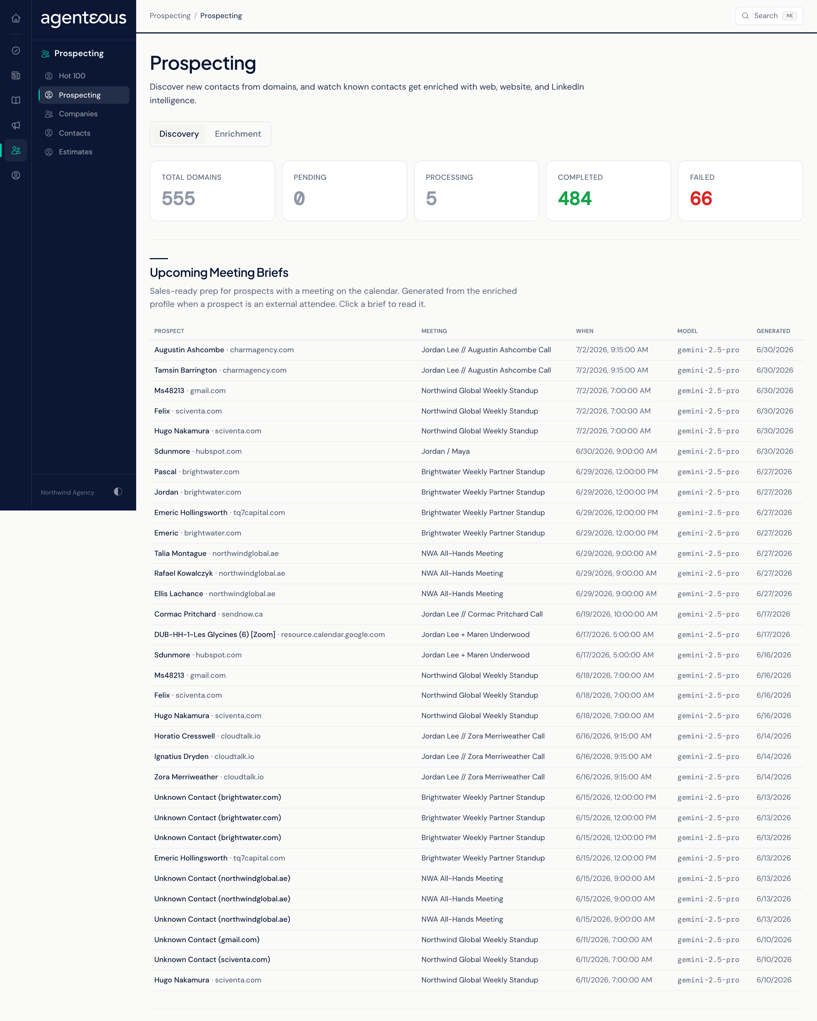Viewport: 817px width, 1021px height.
Task: Open the user account rail icon
Action: (x=16, y=175)
